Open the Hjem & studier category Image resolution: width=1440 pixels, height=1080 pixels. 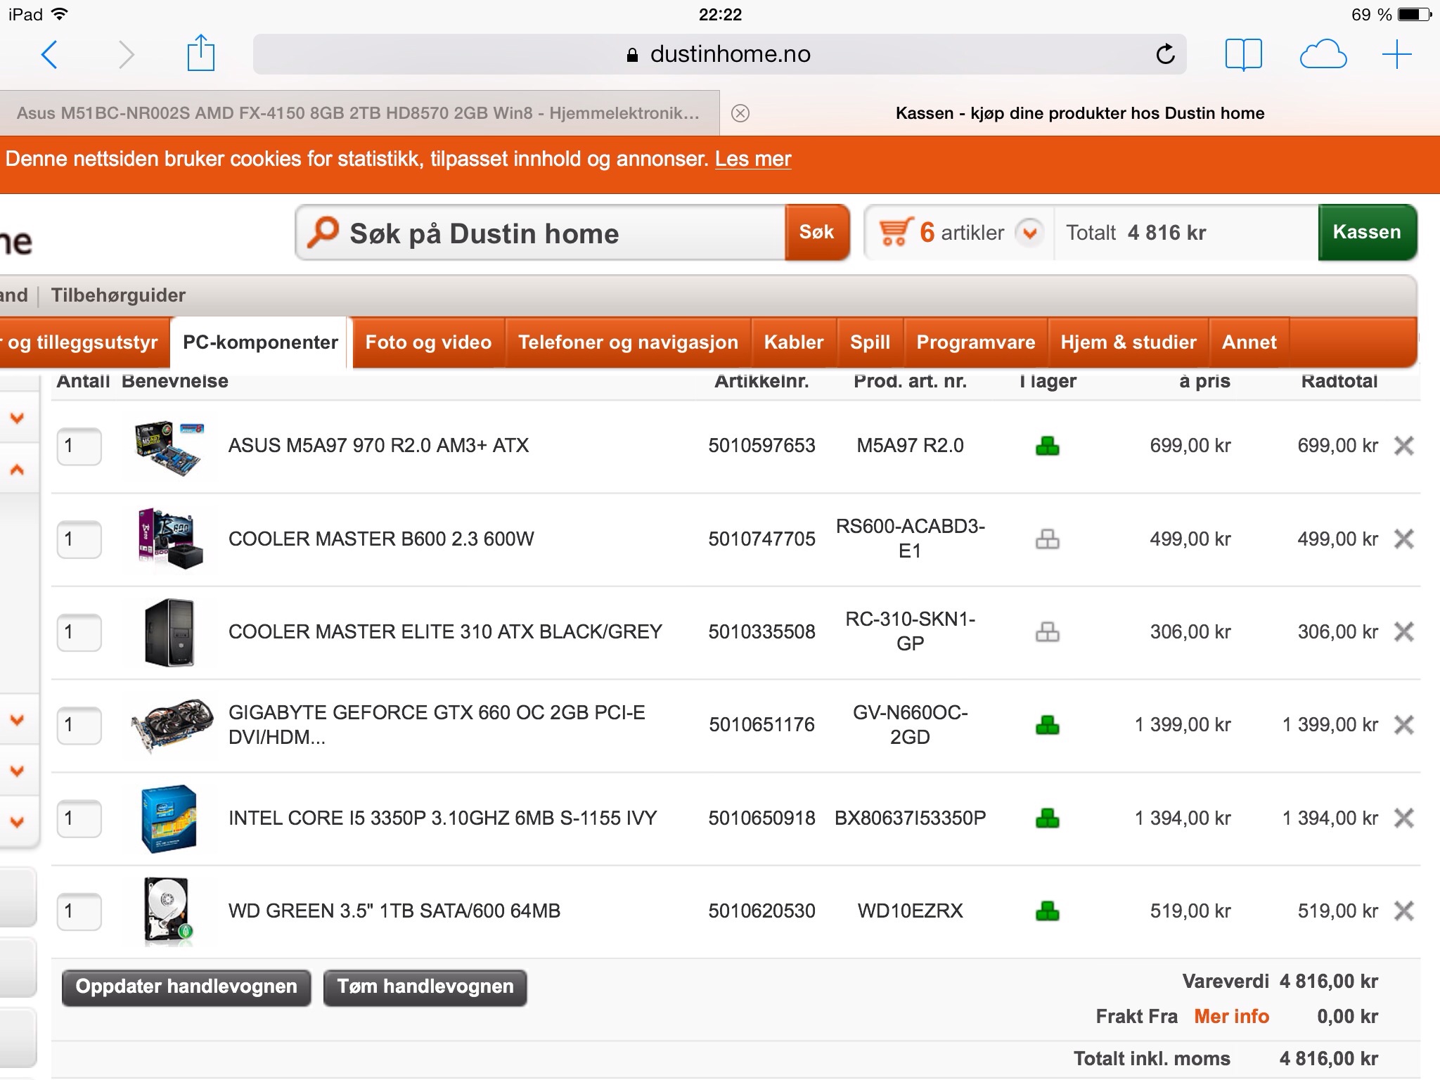pyautogui.click(x=1129, y=342)
